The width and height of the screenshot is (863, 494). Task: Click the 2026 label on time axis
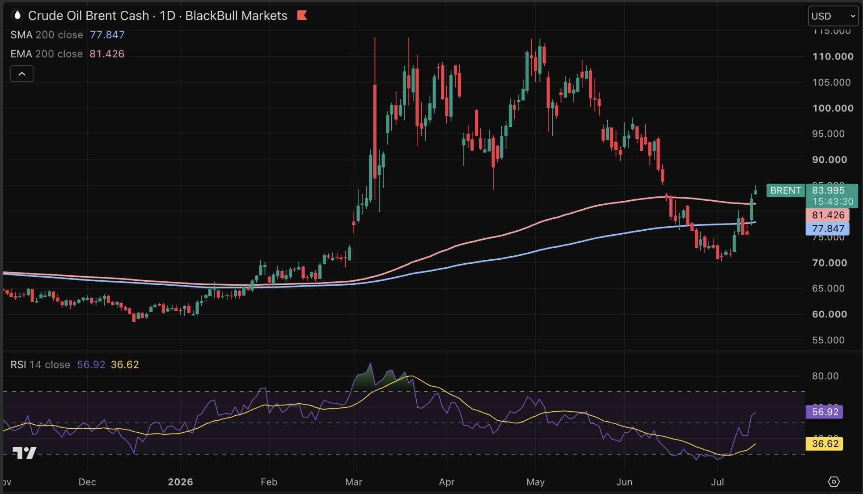(181, 482)
